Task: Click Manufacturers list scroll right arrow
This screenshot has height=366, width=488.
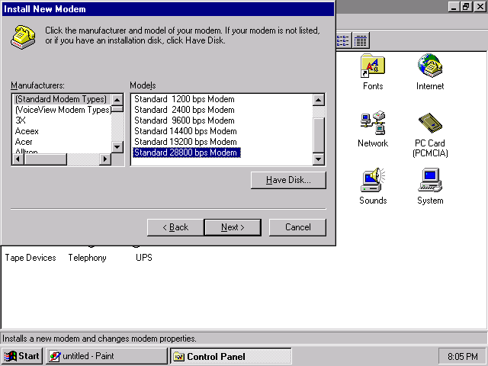Action: 105,159
